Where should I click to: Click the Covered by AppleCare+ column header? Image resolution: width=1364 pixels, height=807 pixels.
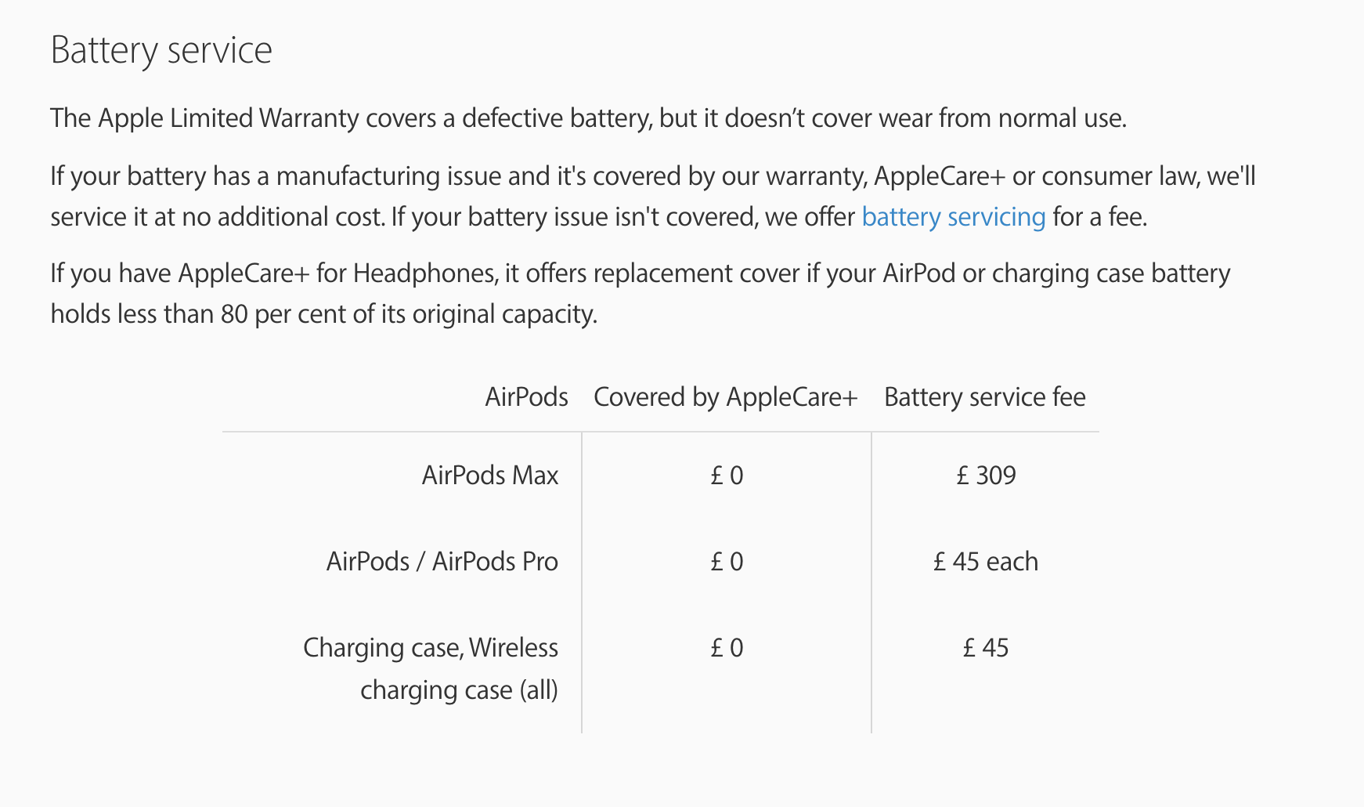point(725,397)
